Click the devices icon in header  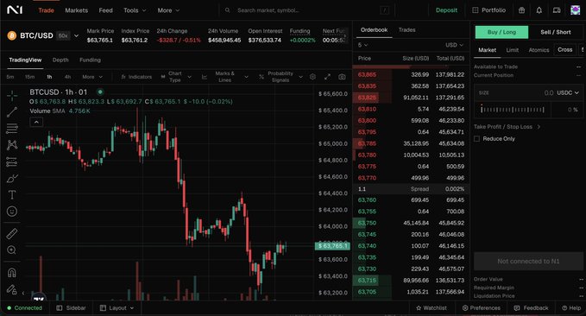[557, 10]
